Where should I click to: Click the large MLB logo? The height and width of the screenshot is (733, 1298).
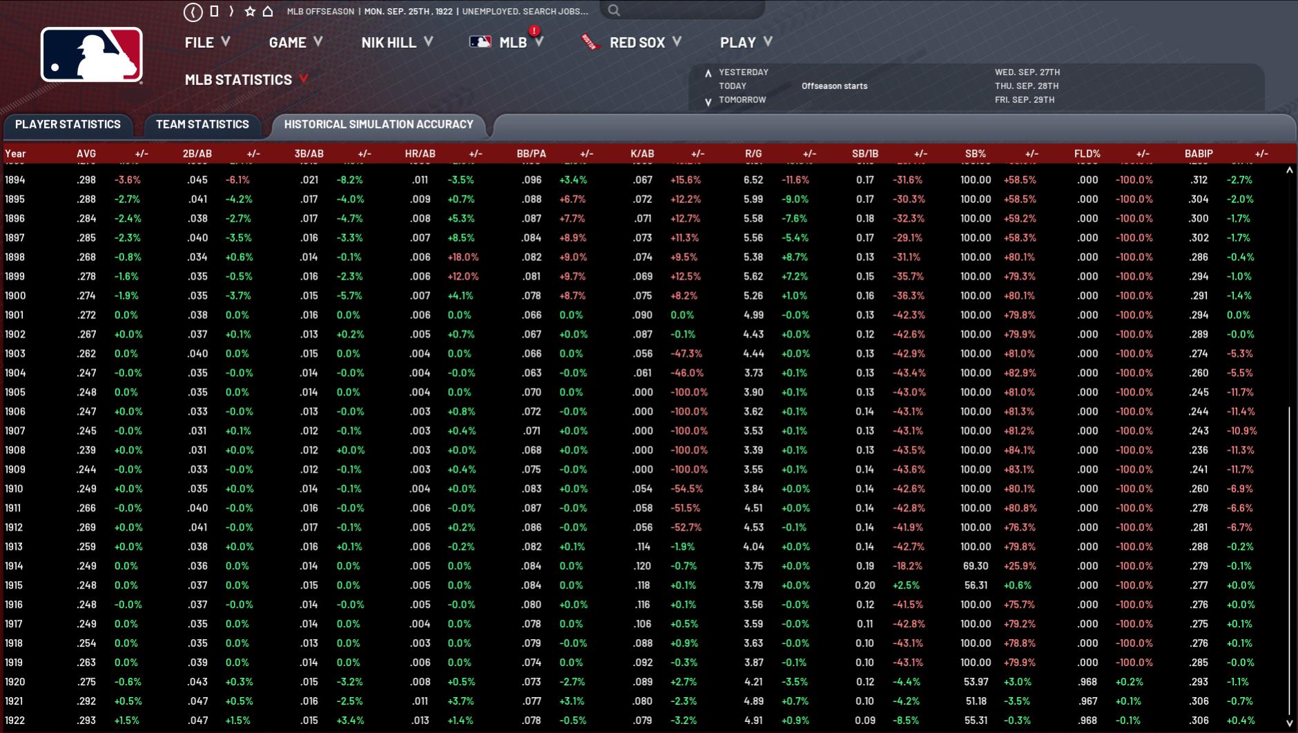(x=91, y=55)
